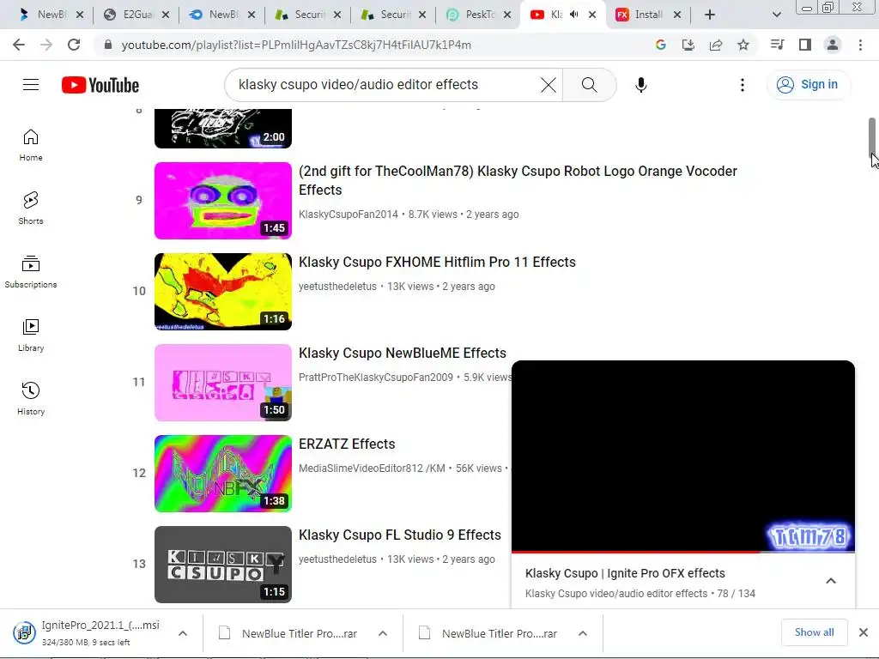Open Shorts in the sidebar

coord(31,209)
